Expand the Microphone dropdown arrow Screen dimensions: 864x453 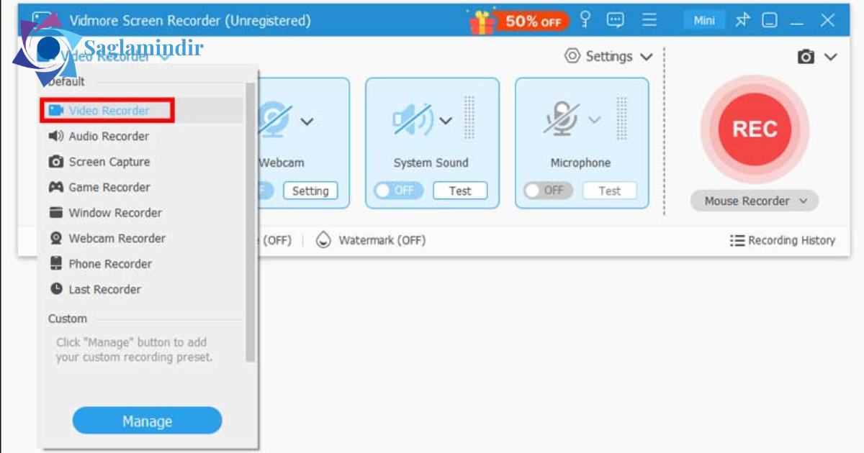(595, 120)
